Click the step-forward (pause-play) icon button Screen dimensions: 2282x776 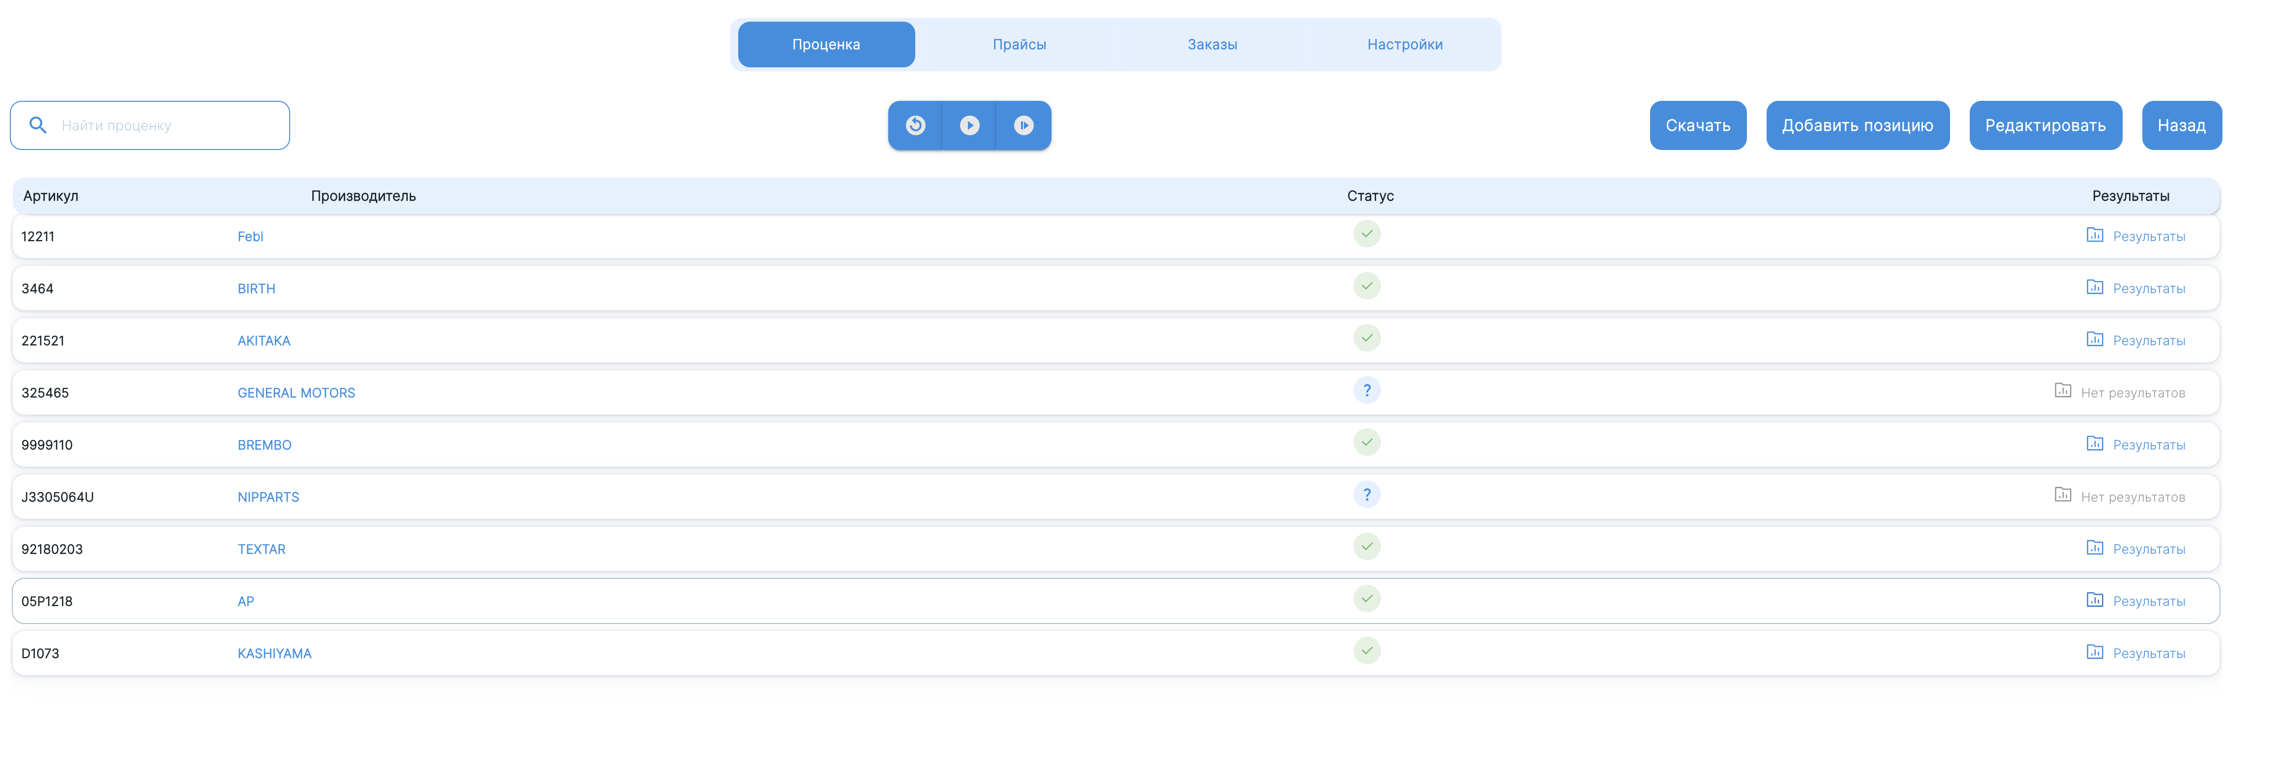click(1023, 125)
